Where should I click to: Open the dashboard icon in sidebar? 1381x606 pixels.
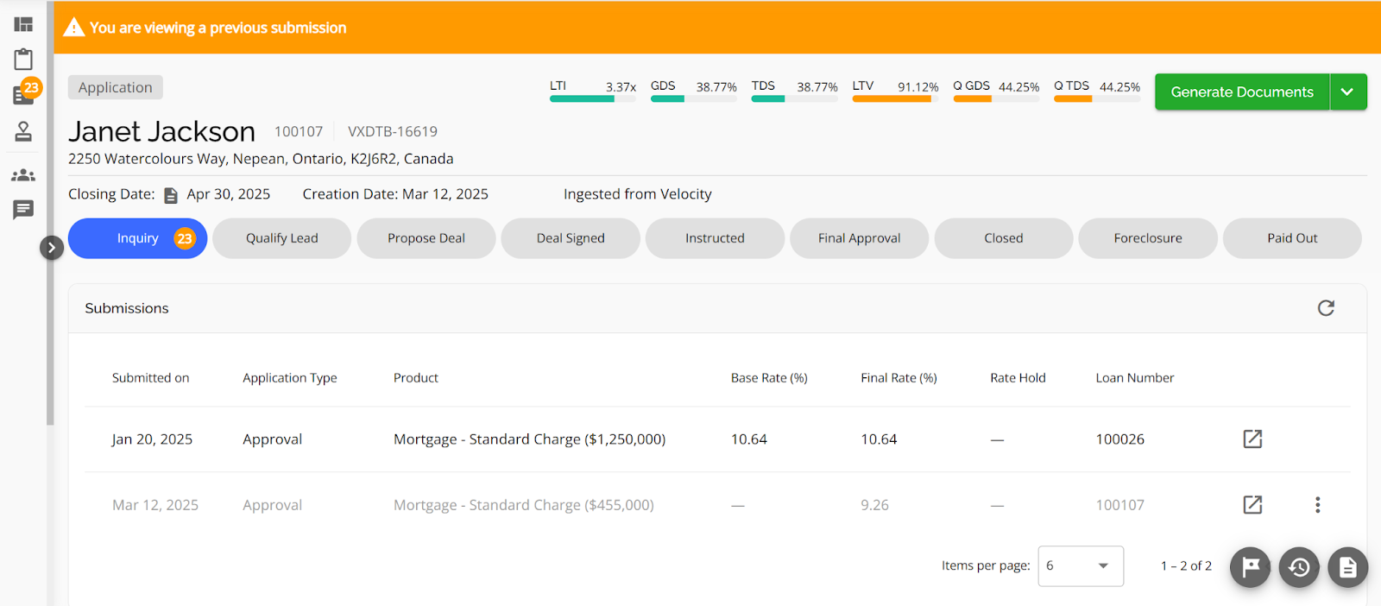click(x=23, y=24)
